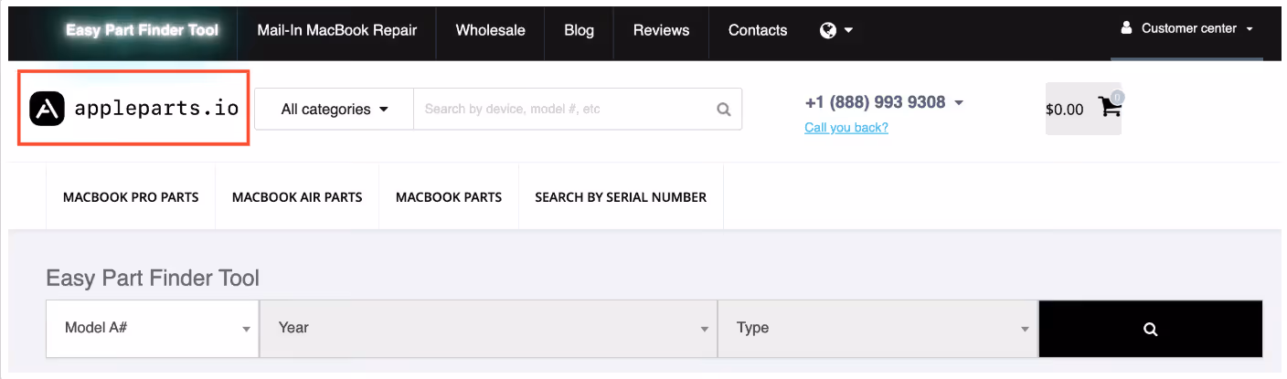Open the Reviews page
The height and width of the screenshot is (379, 1287).
(x=662, y=30)
